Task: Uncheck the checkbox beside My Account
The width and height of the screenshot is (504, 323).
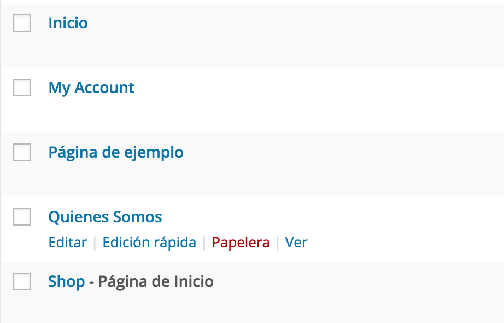Action: pos(21,88)
